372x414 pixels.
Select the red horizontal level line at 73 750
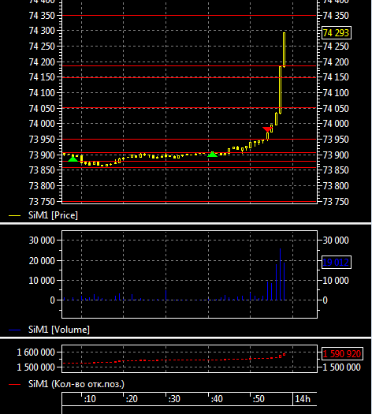click(x=189, y=202)
